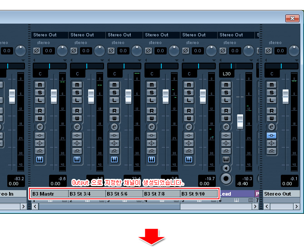The image size is (304, 251).
Task: Select the B3 St 3/4 channel name
Action: pyautogui.click(x=87, y=194)
